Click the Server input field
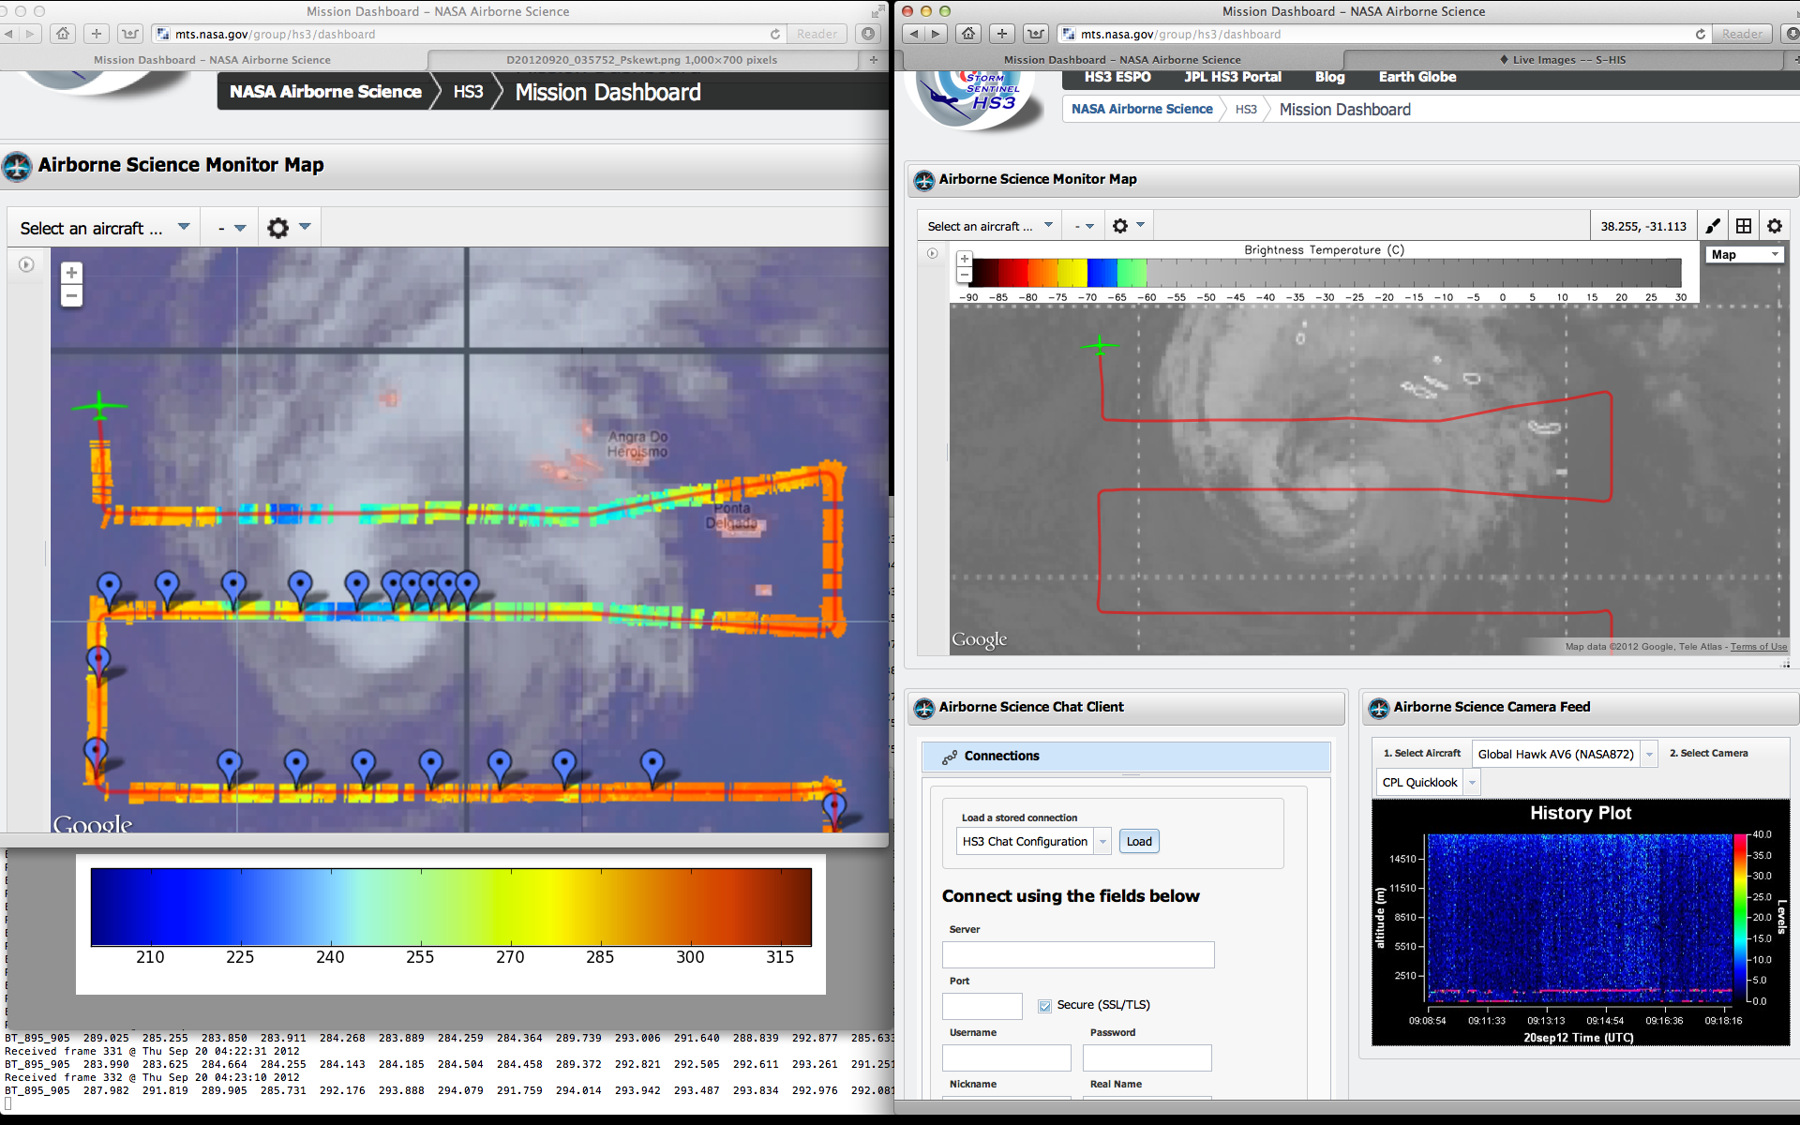Image resolution: width=1800 pixels, height=1125 pixels. [1078, 954]
